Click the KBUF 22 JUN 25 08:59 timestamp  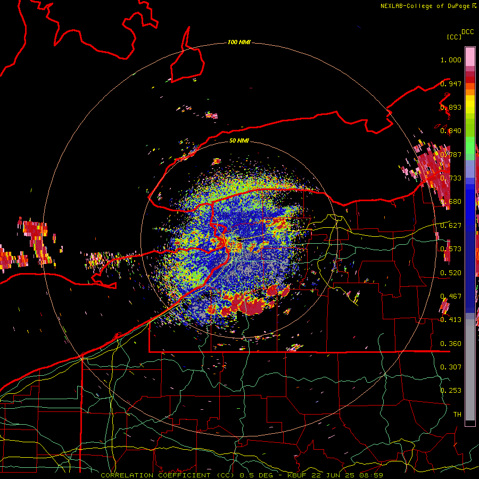pyautogui.click(x=335, y=475)
